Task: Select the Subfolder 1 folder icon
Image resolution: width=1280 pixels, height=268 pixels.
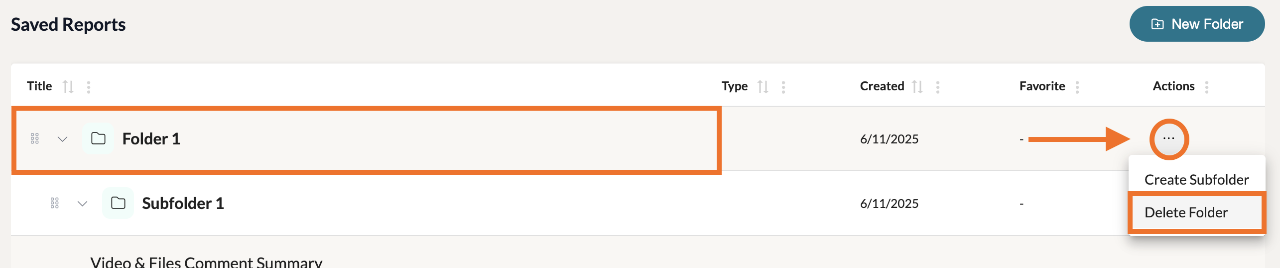Action: [118, 203]
